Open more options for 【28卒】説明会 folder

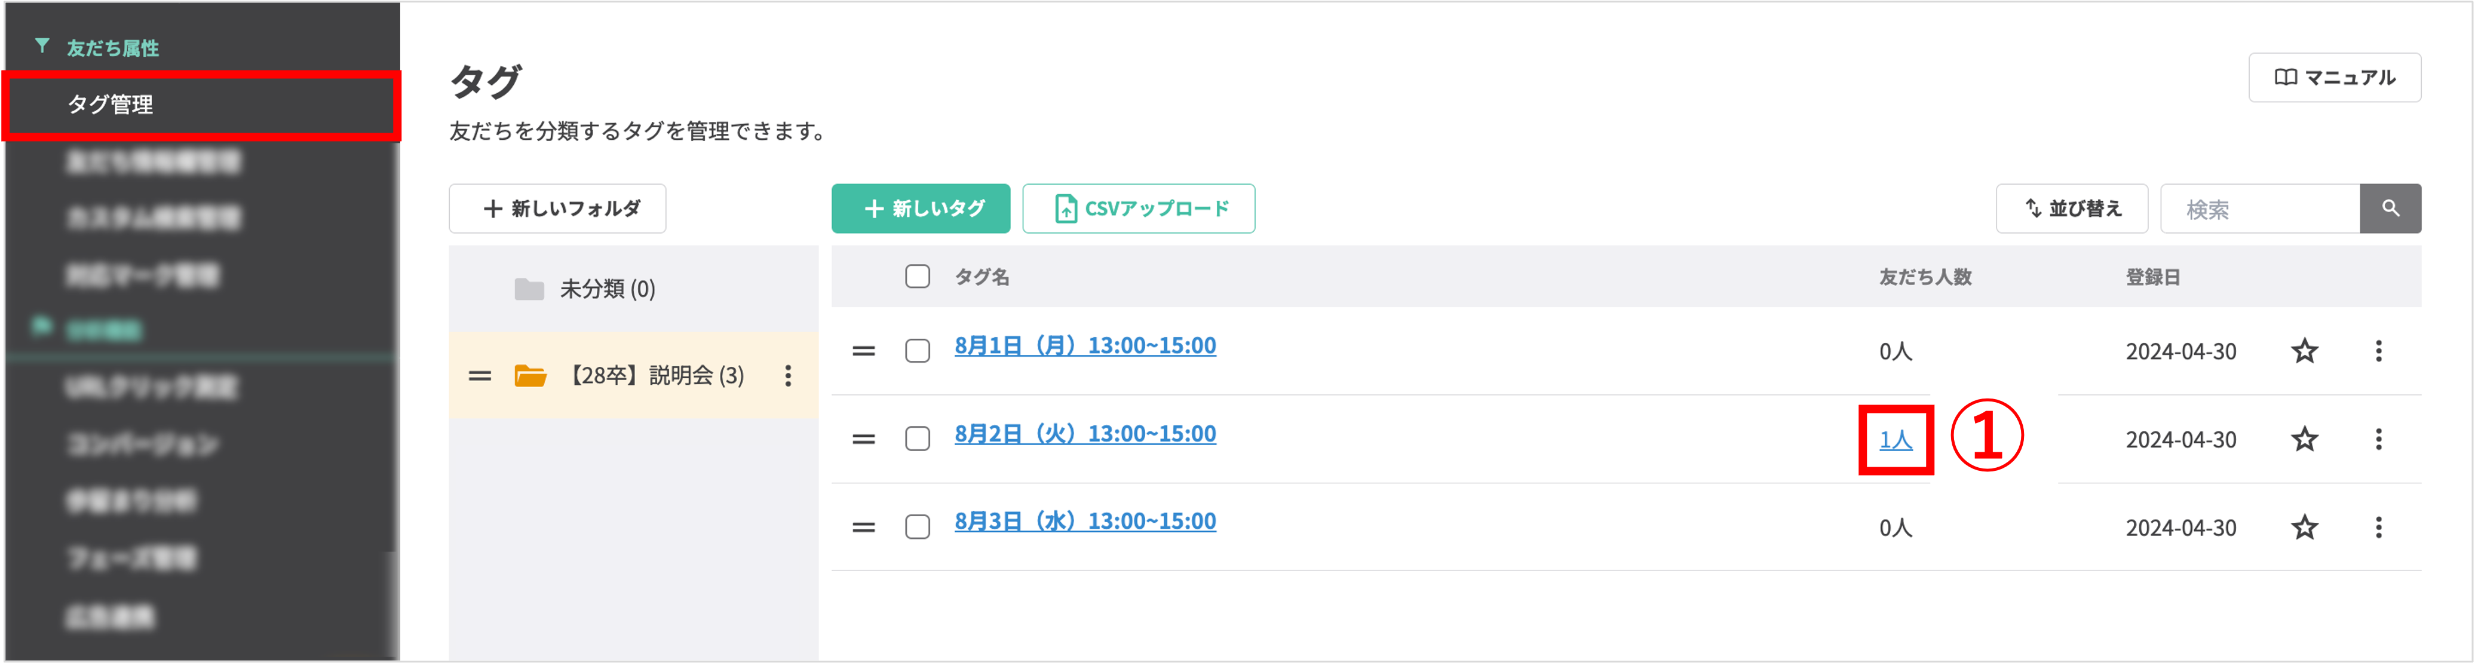pyautogui.click(x=788, y=376)
